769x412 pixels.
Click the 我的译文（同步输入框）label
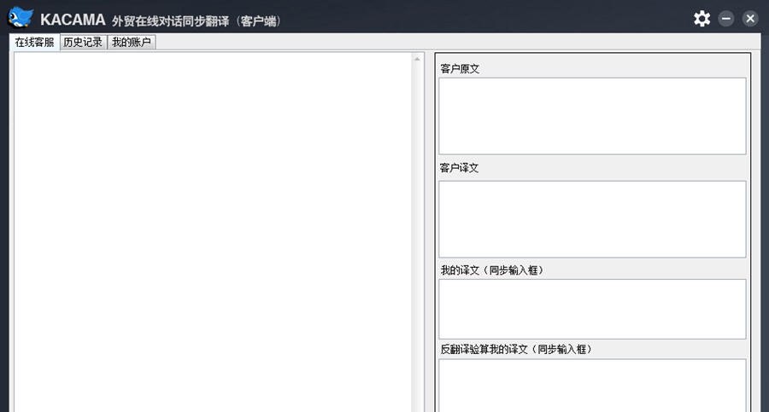(491, 270)
